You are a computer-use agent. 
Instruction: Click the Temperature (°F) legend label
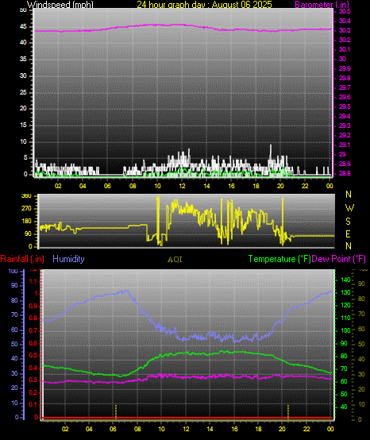[x=279, y=259]
